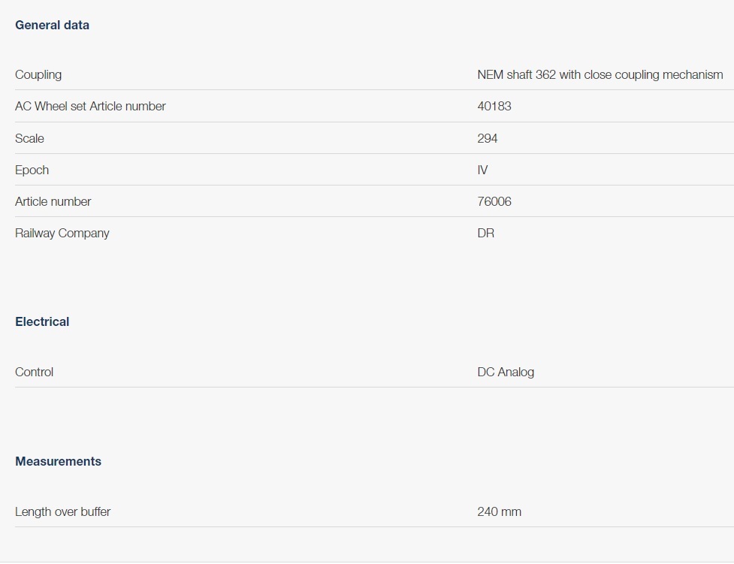Select the Control row label
The width and height of the screenshot is (734, 564).
(x=34, y=372)
